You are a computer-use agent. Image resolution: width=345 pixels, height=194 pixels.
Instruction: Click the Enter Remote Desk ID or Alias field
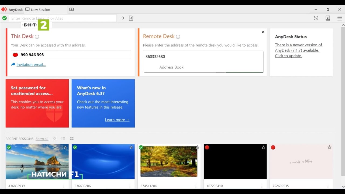click(63, 18)
